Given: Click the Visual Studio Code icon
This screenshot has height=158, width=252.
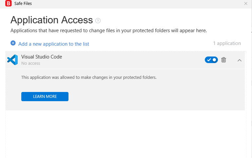Looking at the screenshot, I should pos(12,60).
